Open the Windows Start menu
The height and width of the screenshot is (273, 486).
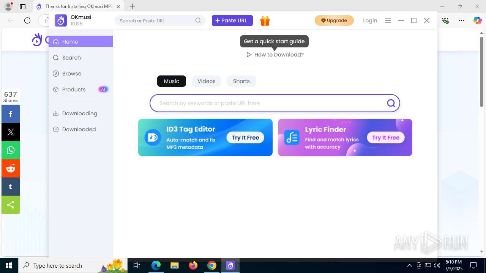pyautogui.click(x=9, y=265)
